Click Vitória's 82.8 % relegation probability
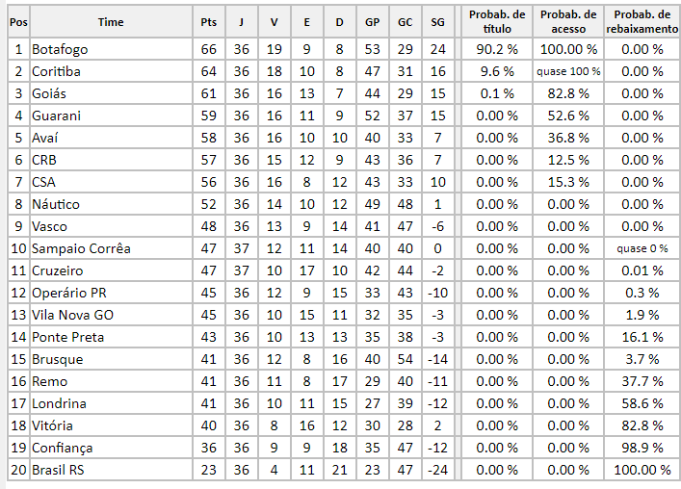The width and height of the screenshot is (681, 489). point(642,425)
